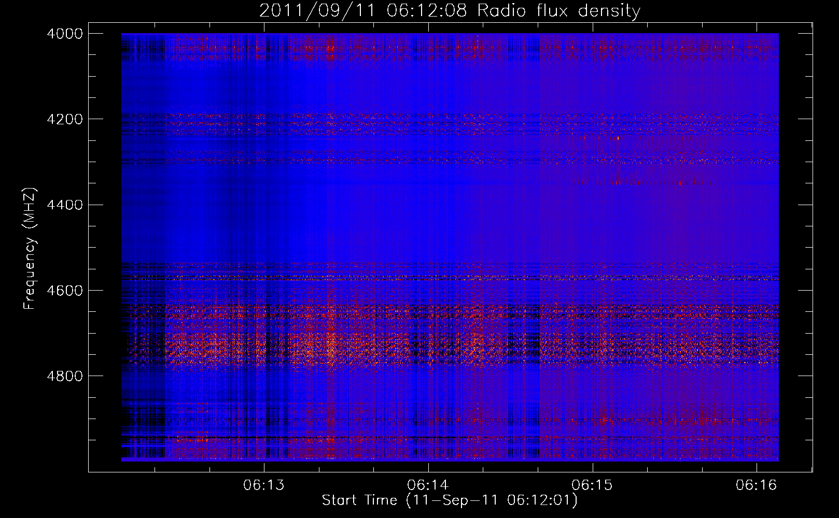Select the '4200' frequency axis label

click(x=64, y=119)
